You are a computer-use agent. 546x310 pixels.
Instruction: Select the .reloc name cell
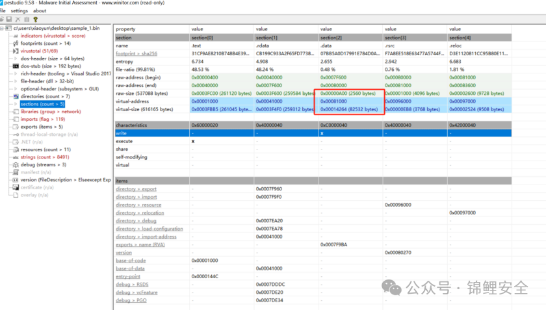tap(479, 45)
